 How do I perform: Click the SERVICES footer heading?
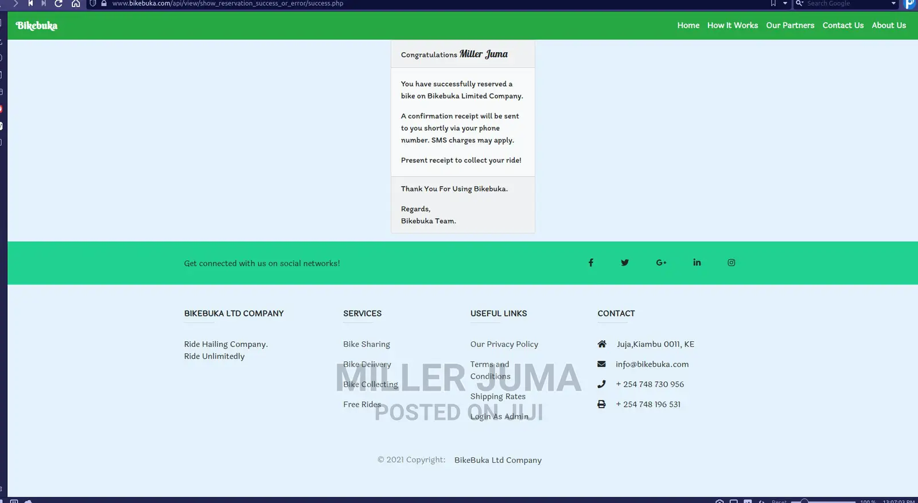(x=363, y=313)
